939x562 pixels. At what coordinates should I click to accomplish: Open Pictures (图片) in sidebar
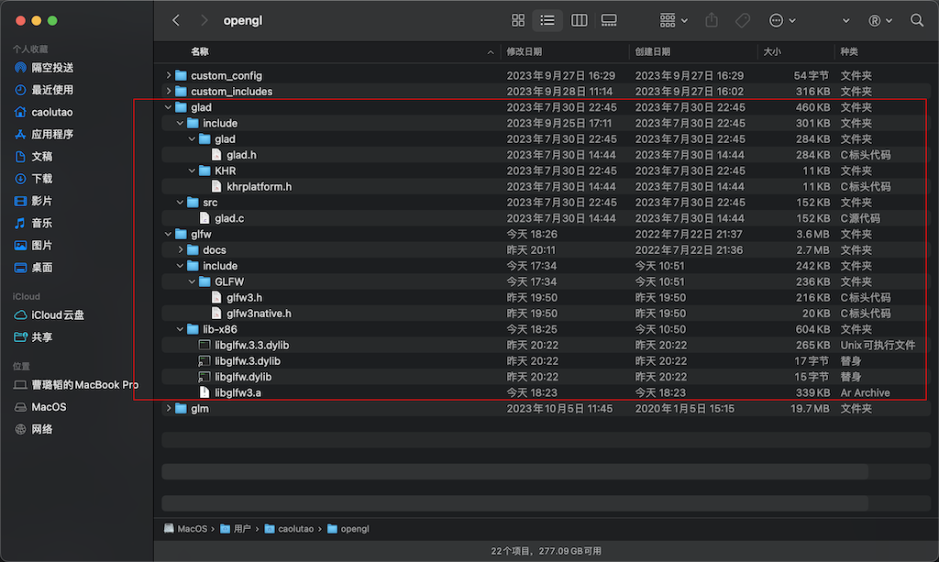click(33, 245)
